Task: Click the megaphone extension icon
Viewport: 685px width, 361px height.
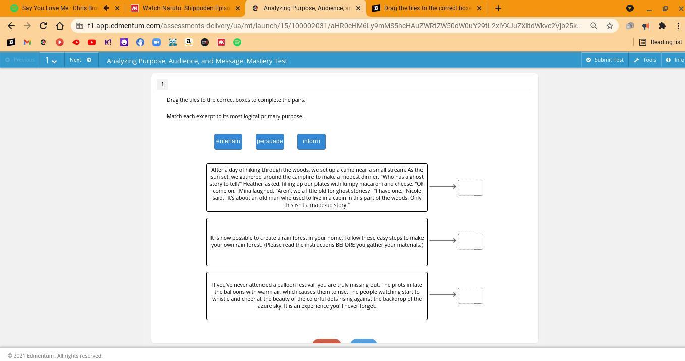Action: pyautogui.click(x=646, y=26)
